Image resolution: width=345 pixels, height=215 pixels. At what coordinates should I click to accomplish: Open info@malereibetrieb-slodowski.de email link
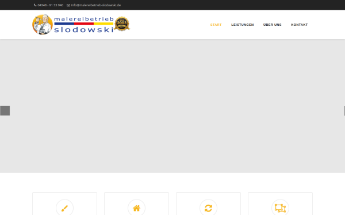96,5
